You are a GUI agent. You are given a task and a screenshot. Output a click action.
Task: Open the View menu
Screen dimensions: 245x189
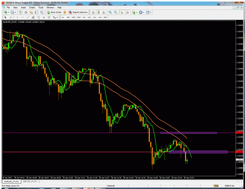tap(15, 7)
